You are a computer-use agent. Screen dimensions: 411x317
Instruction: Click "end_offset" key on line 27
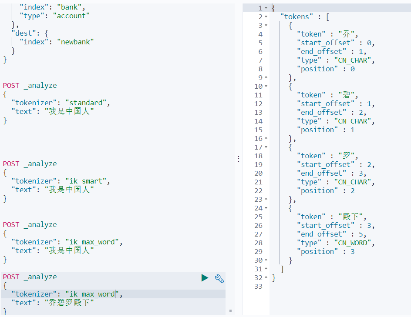(321, 234)
